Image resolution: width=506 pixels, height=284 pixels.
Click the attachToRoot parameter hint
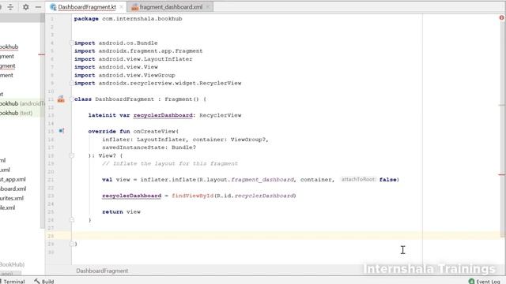click(x=358, y=179)
